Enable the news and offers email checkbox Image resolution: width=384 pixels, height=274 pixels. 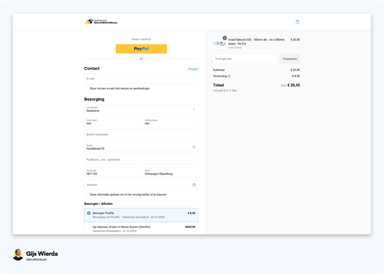tap(86, 88)
